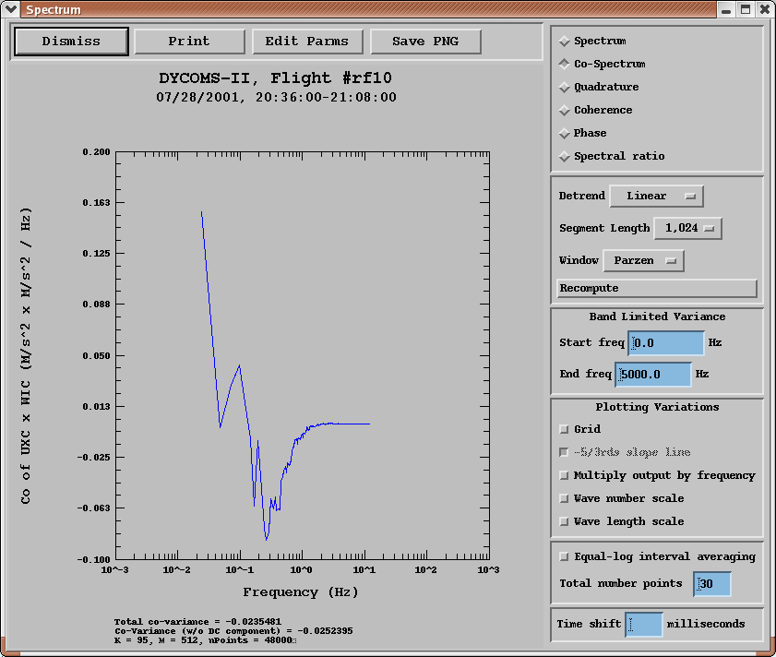Screen dimensions: 776x657
Task: Focus the Time shift milliseconds field
Action: point(644,625)
